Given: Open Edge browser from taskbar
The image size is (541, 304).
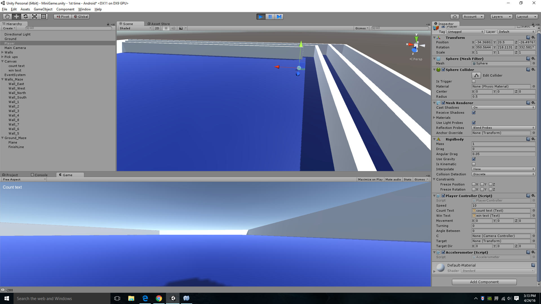Looking at the screenshot, I should tap(145, 298).
